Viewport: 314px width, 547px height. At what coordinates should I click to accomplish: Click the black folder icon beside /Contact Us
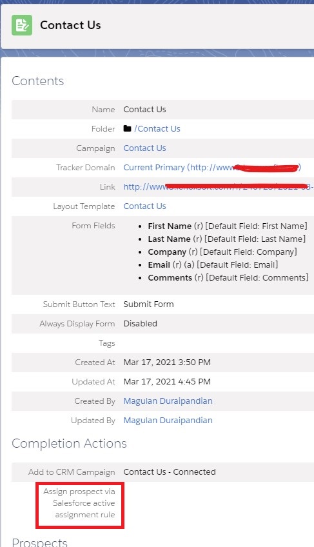128,128
